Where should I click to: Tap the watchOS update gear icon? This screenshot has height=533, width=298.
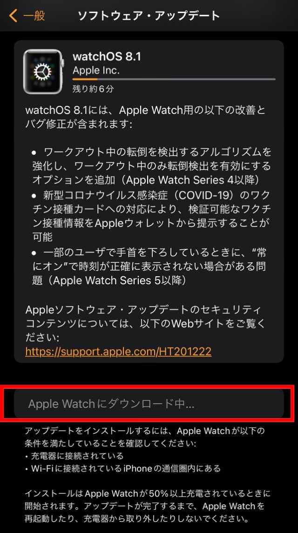[43, 72]
